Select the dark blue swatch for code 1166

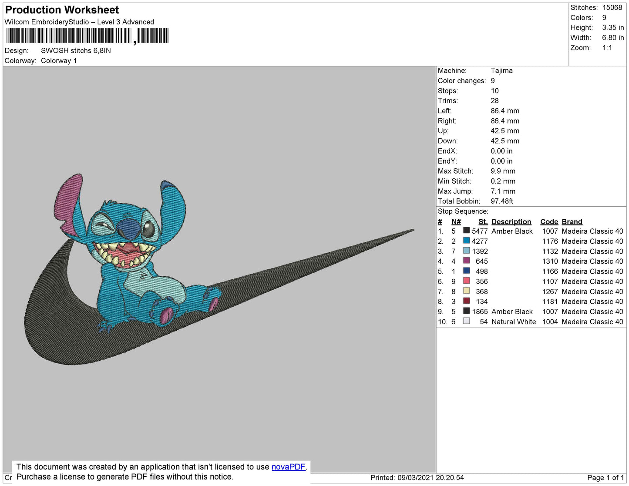tap(466, 271)
